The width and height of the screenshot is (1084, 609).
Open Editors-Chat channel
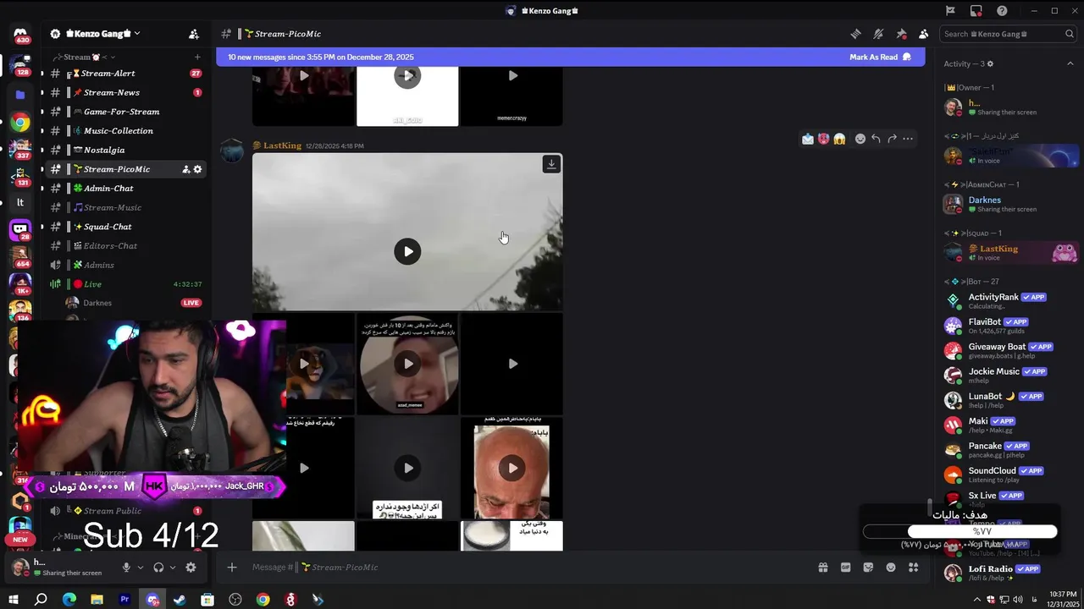click(x=125, y=246)
